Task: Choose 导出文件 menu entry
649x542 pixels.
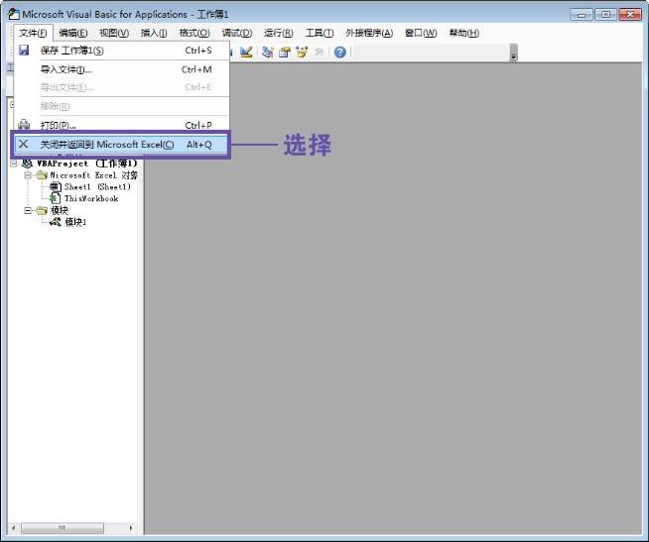Action: tap(122, 87)
